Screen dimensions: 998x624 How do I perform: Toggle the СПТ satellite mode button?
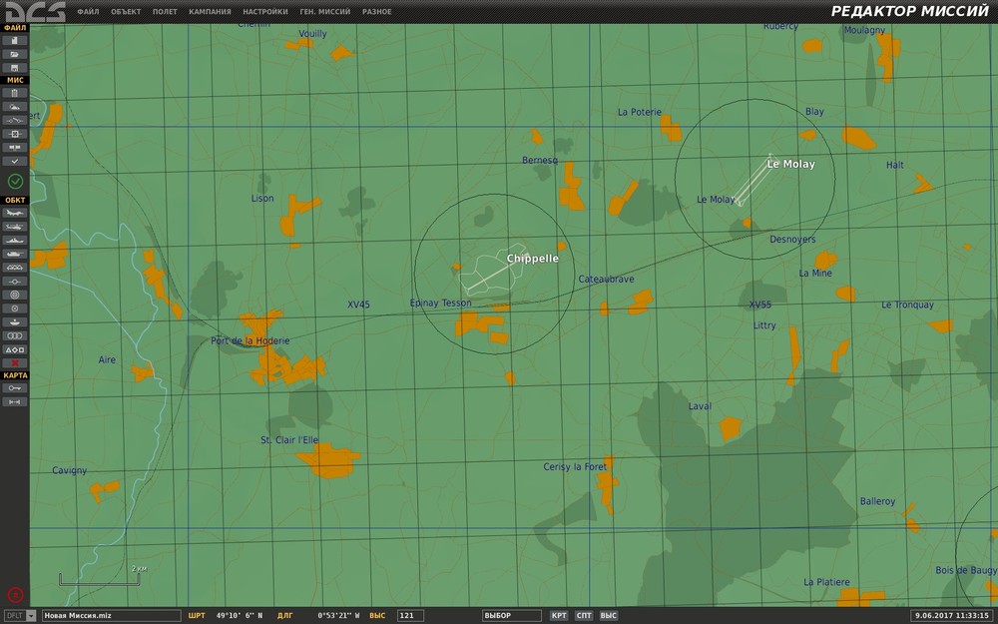[584, 616]
